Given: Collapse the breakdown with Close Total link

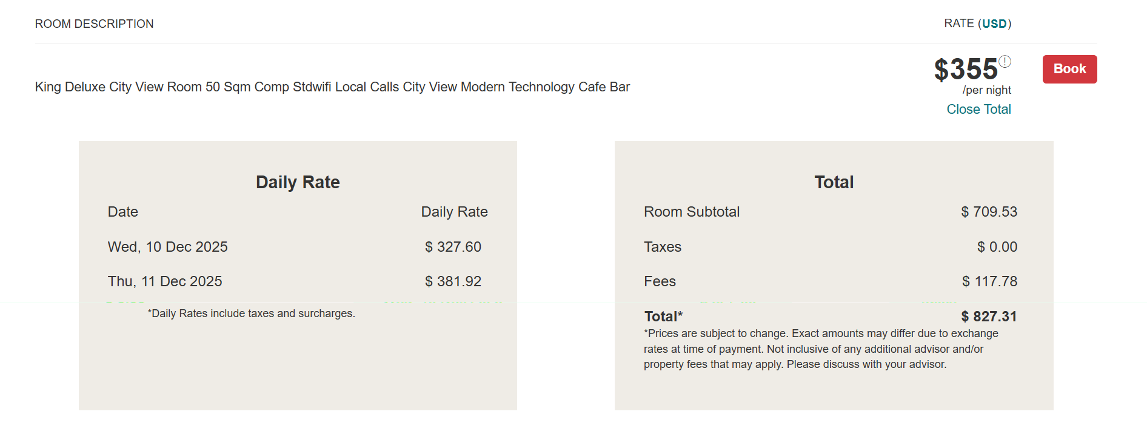Looking at the screenshot, I should click(978, 109).
